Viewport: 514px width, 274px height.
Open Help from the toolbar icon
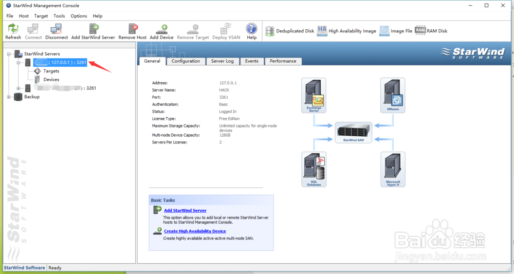[x=251, y=28]
